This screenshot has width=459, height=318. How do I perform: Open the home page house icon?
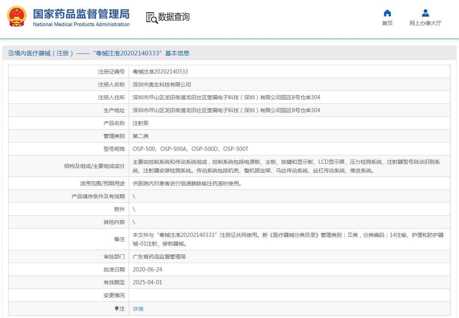(387, 13)
